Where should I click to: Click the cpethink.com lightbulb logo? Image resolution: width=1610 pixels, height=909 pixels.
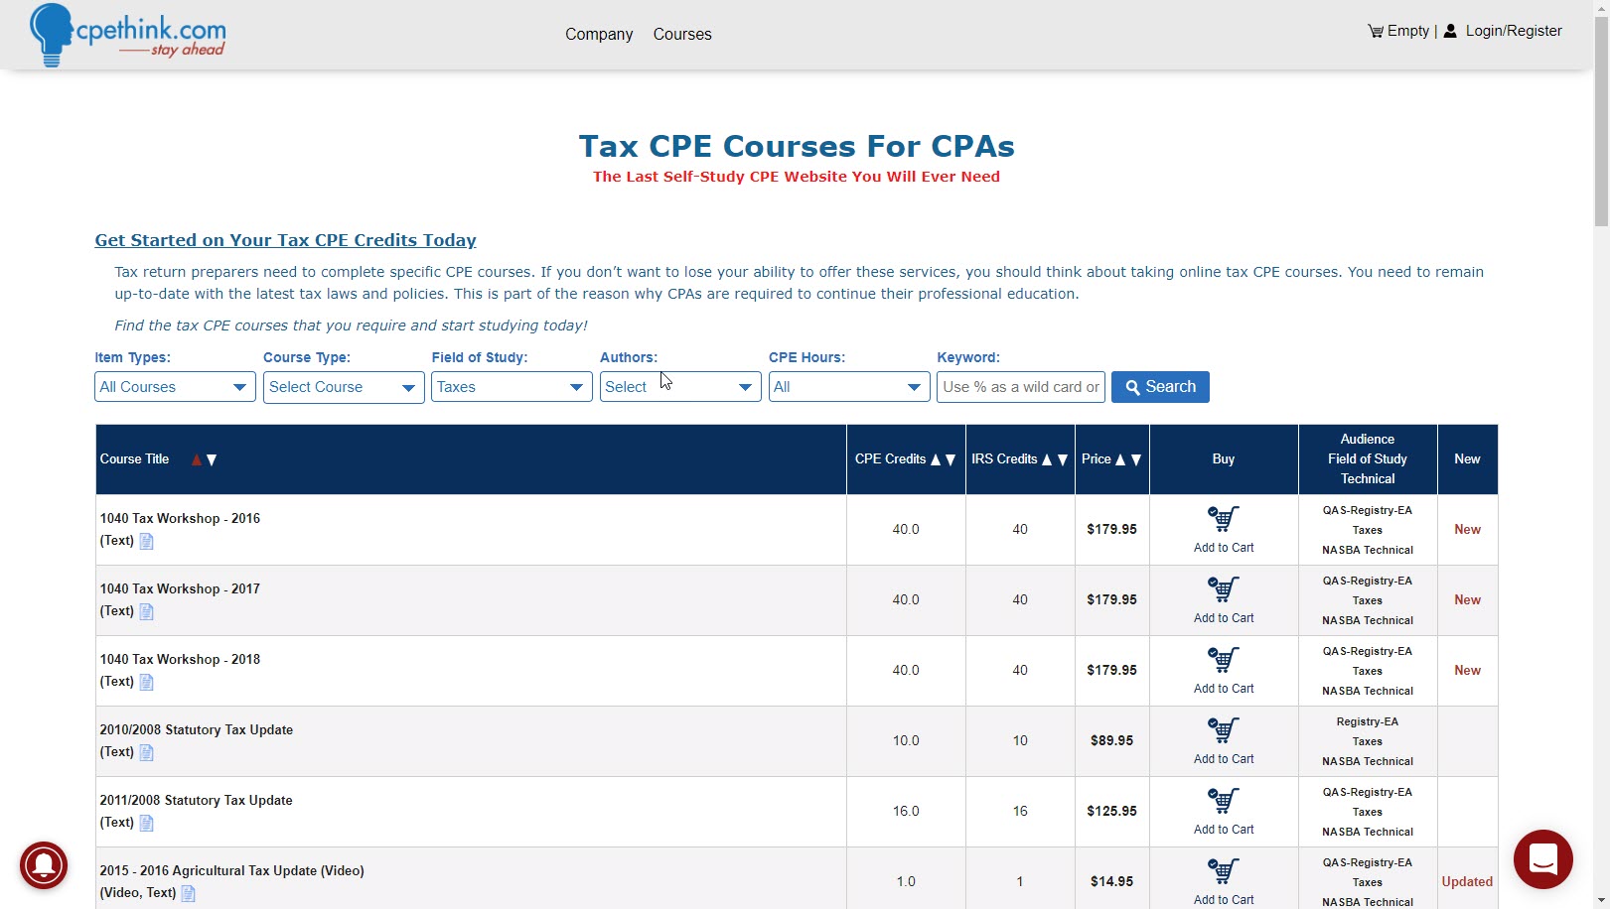(52, 34)
